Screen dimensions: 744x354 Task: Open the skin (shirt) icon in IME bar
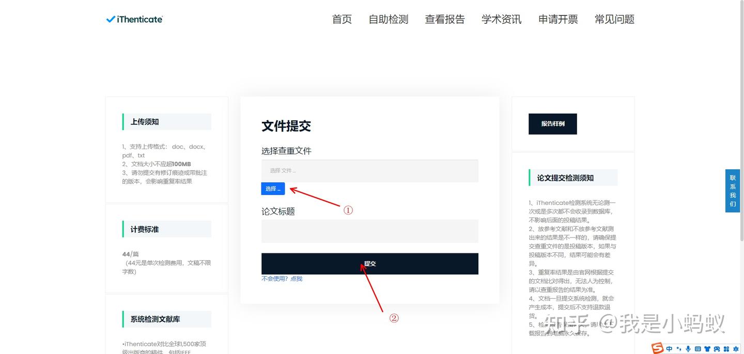tap(707, 349)
